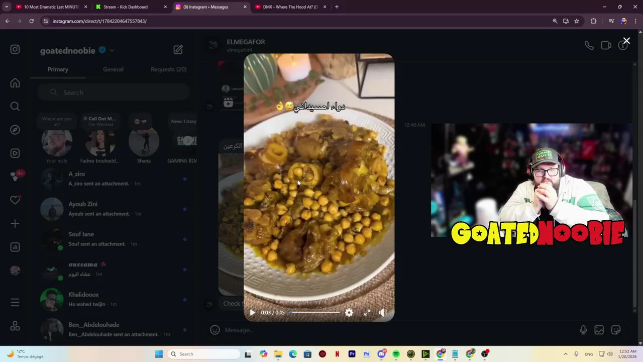643x362 pixels.
Task: Mute the video volume speaker
Action: [383, 313]
